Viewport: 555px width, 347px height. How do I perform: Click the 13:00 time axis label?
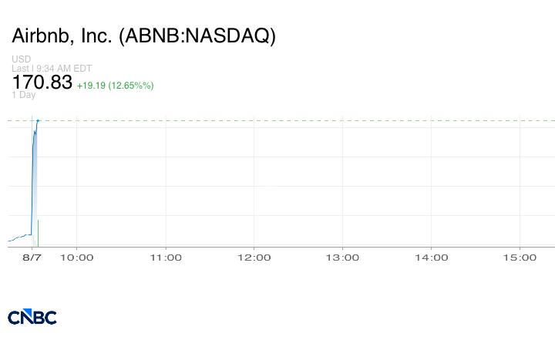tap(342, 258)
